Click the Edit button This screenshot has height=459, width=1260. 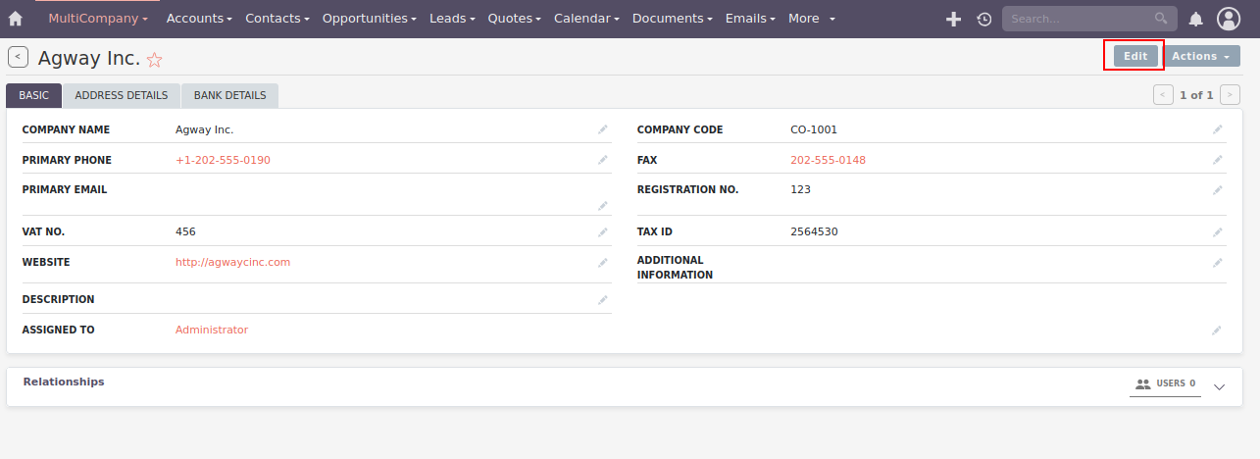click(x=1134, y=56)
